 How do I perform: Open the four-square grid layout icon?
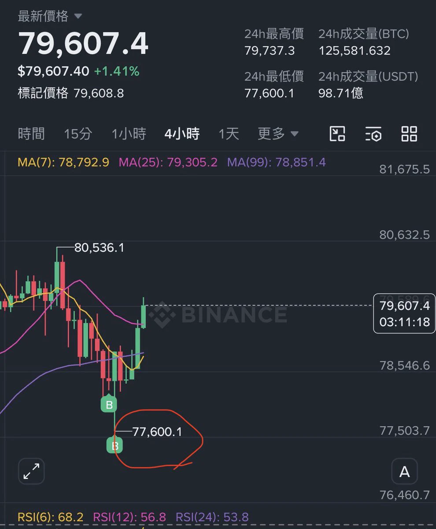(409, 134)
